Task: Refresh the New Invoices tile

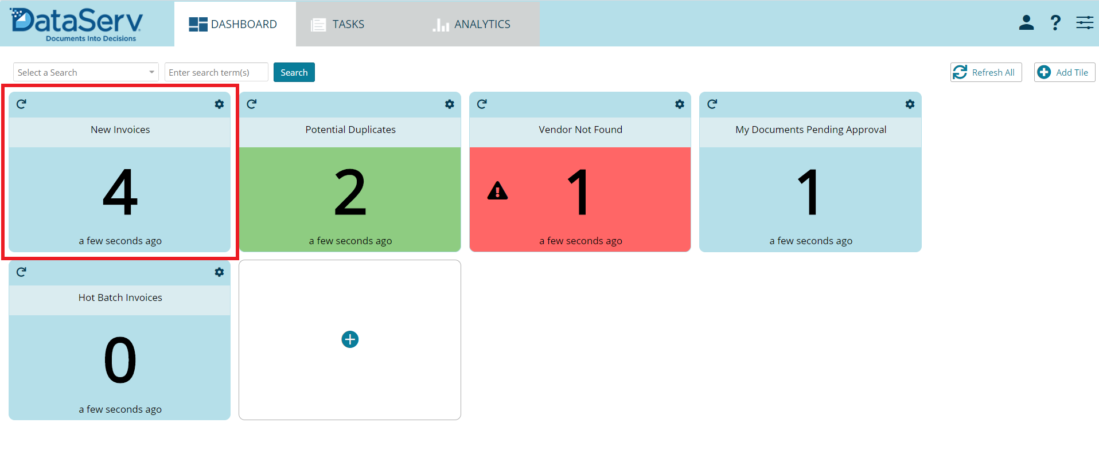Action: pyautogui.click(x=21, y=104)
